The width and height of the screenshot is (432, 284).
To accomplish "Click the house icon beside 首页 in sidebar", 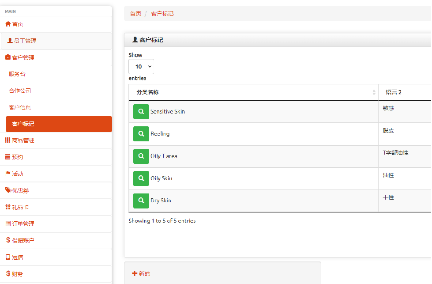I will coord(8,24).
